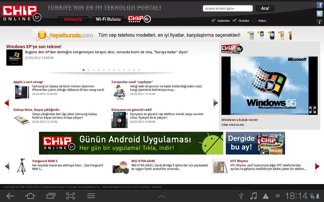This screenshot has width=324, height=202.
Task: Select the last carousel dot
Action: [139, 70]
